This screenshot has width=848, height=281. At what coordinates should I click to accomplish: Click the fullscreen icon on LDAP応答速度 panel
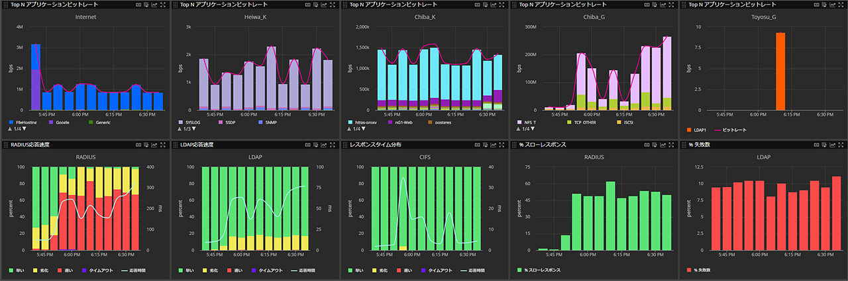tap(333, 144)
